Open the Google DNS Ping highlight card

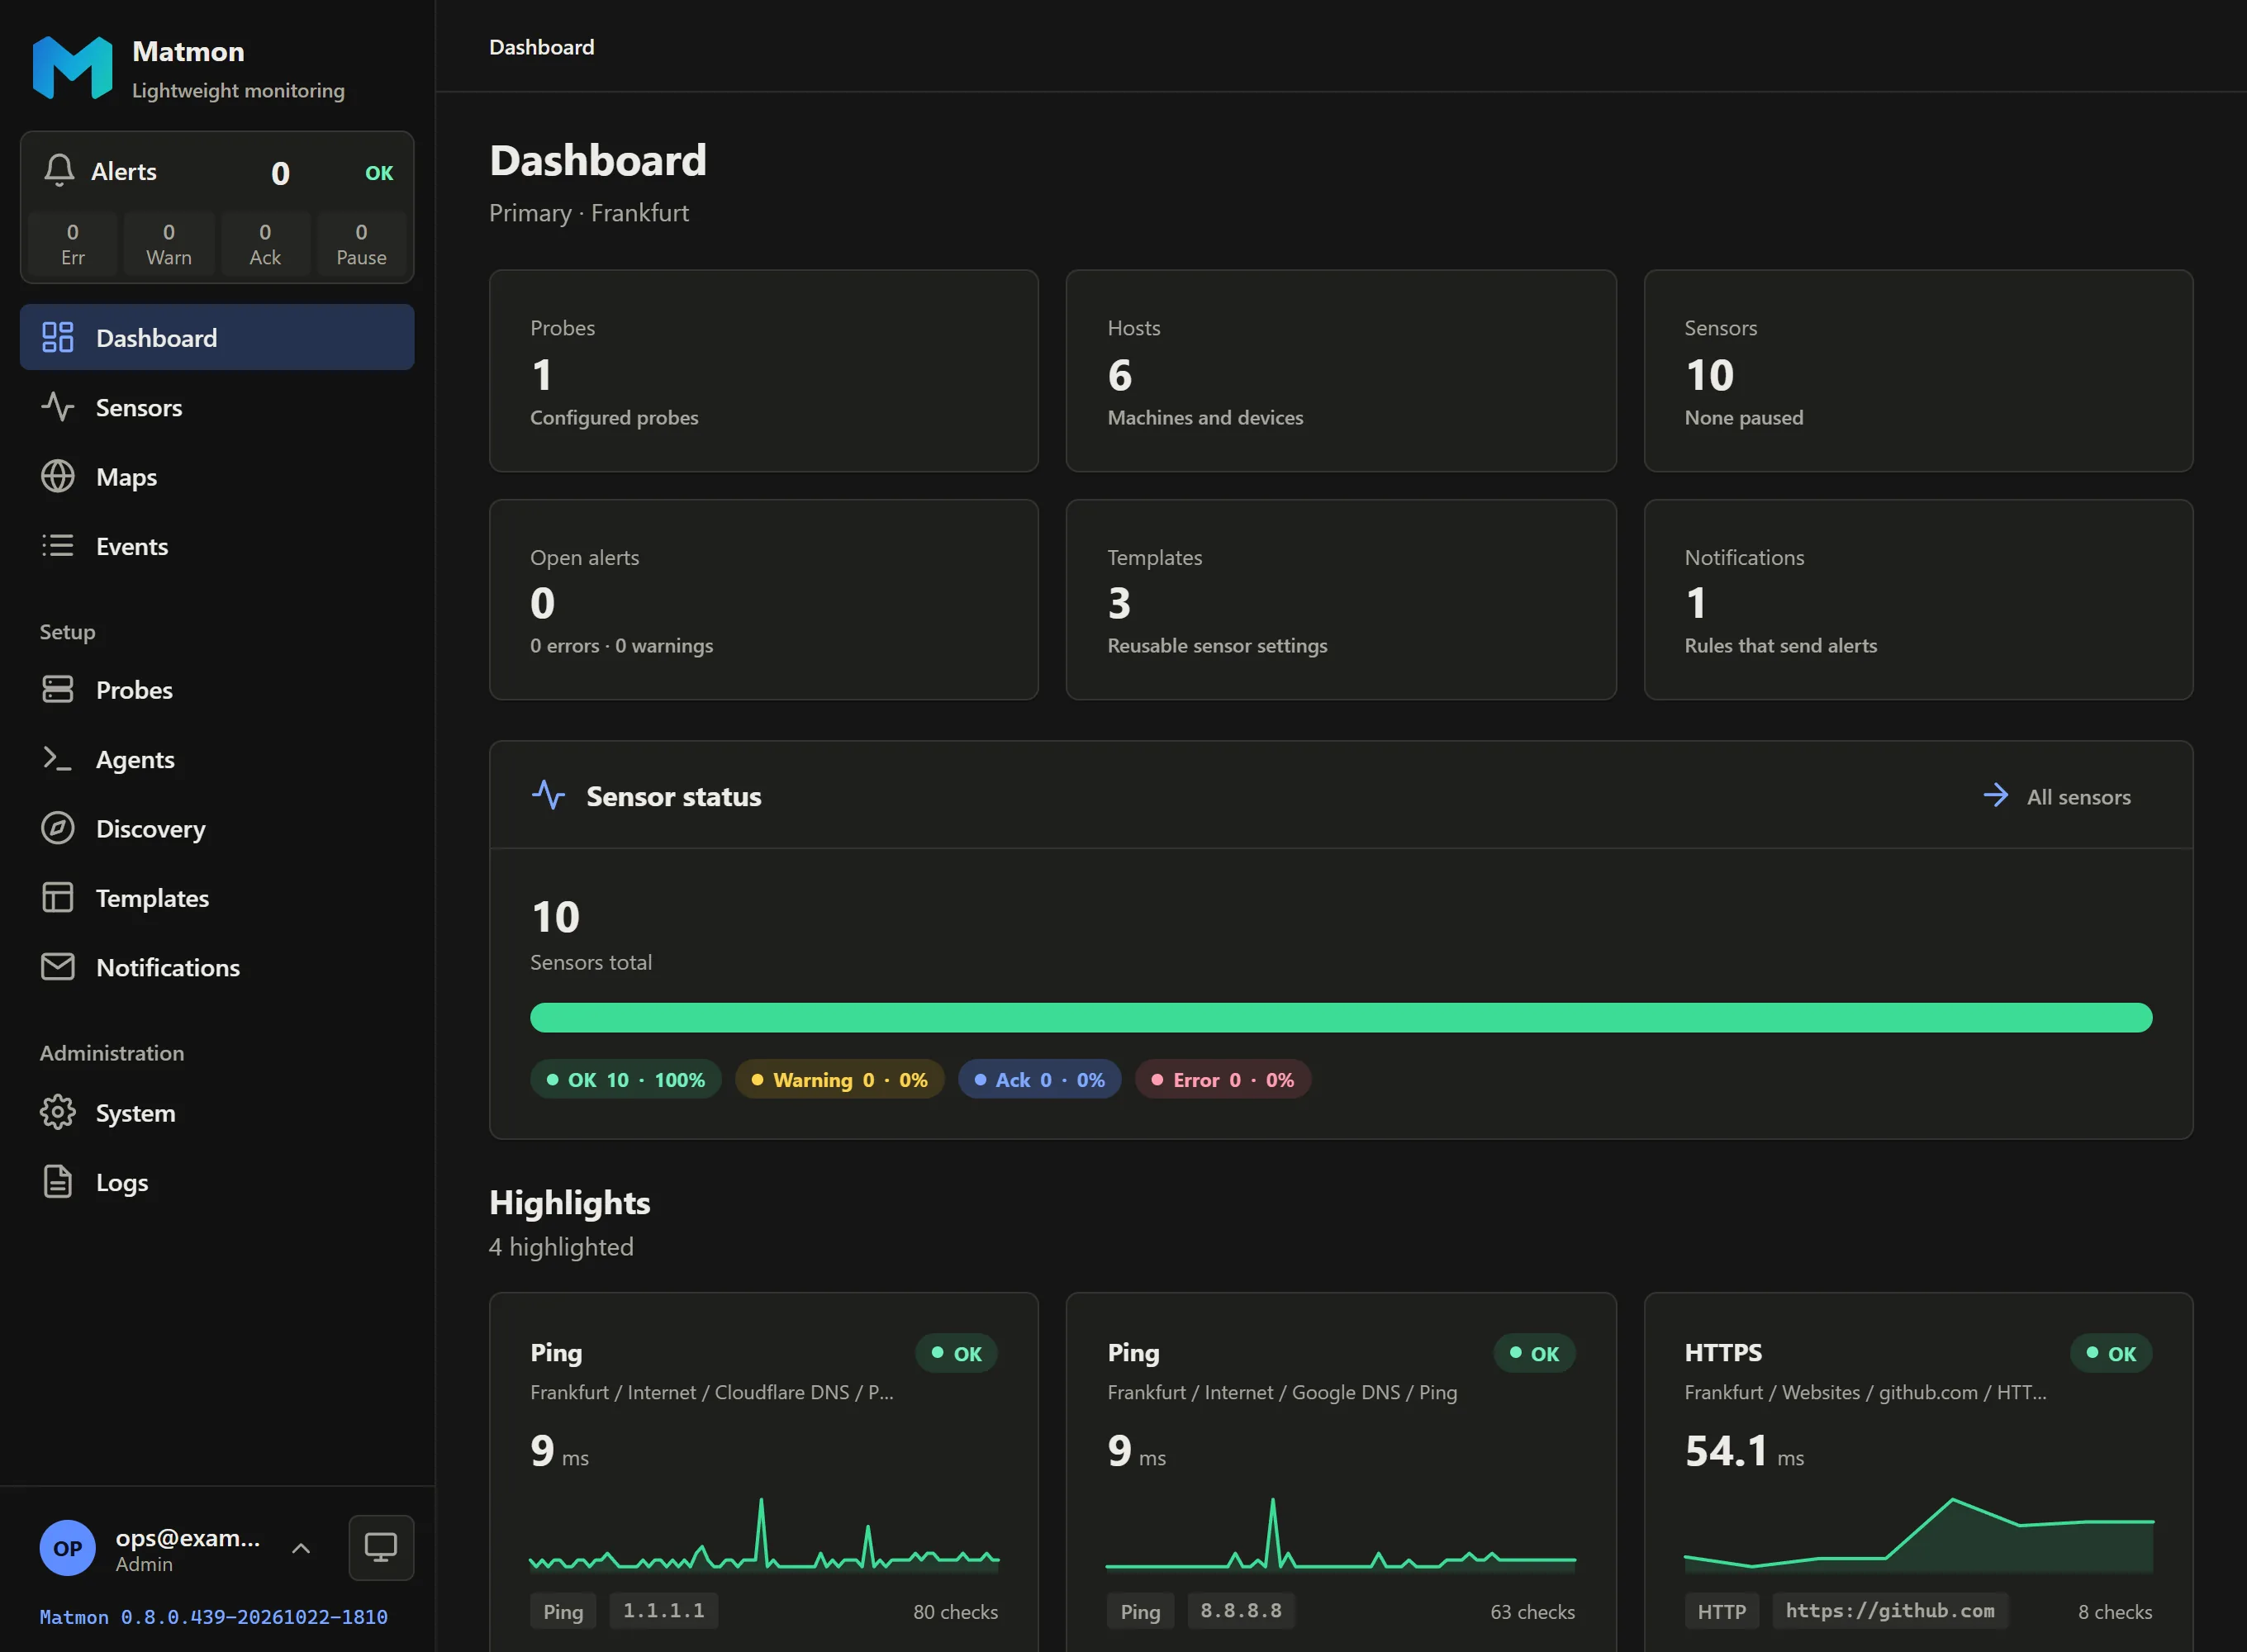point(1341,1472)
